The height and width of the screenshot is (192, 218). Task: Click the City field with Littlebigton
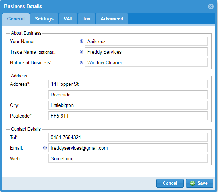tap(128, 105)
